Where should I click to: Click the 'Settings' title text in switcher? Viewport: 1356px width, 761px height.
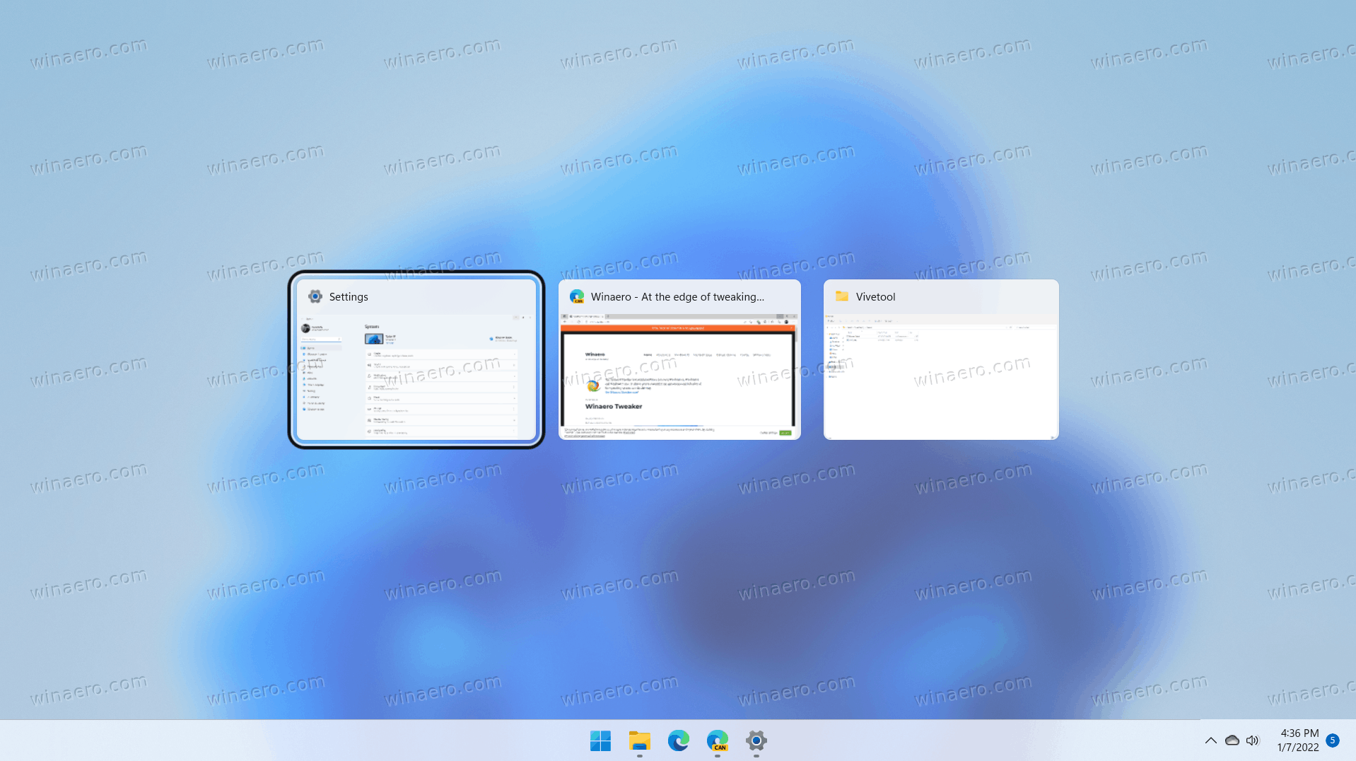click(349, 297)
